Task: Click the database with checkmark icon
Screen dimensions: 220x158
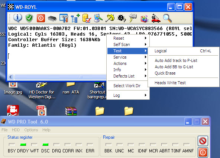Action: [87, 18]
